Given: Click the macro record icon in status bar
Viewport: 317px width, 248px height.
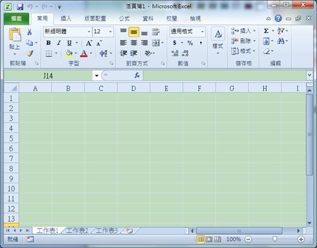Looking at the screenshot, I should coord(30,239).
